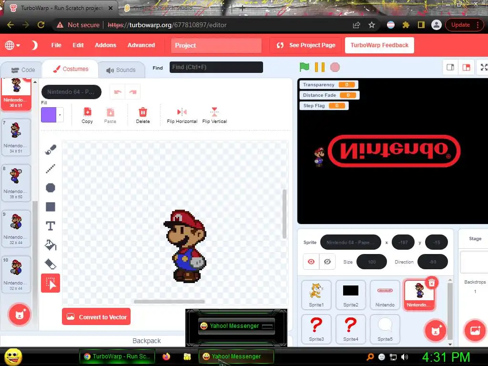Click the sprite Size field

(372, 262)
